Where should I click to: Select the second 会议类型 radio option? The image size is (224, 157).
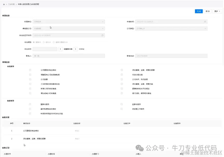coord(44,42)
